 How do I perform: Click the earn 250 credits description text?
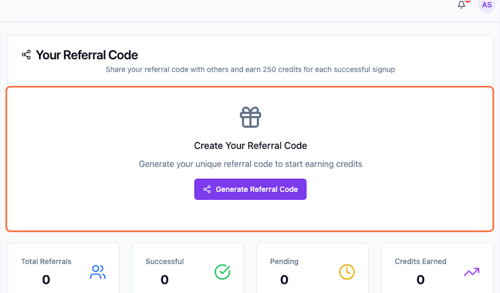point(250,69)
